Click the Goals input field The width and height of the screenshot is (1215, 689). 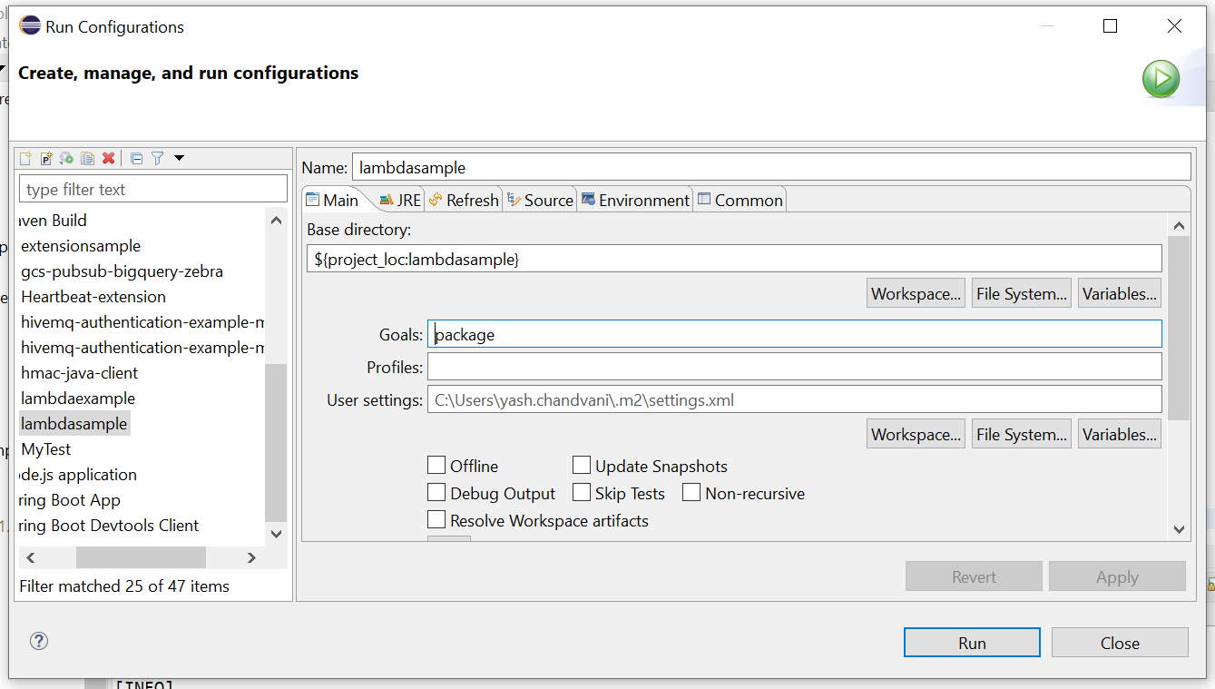click(x=794, y=334)
